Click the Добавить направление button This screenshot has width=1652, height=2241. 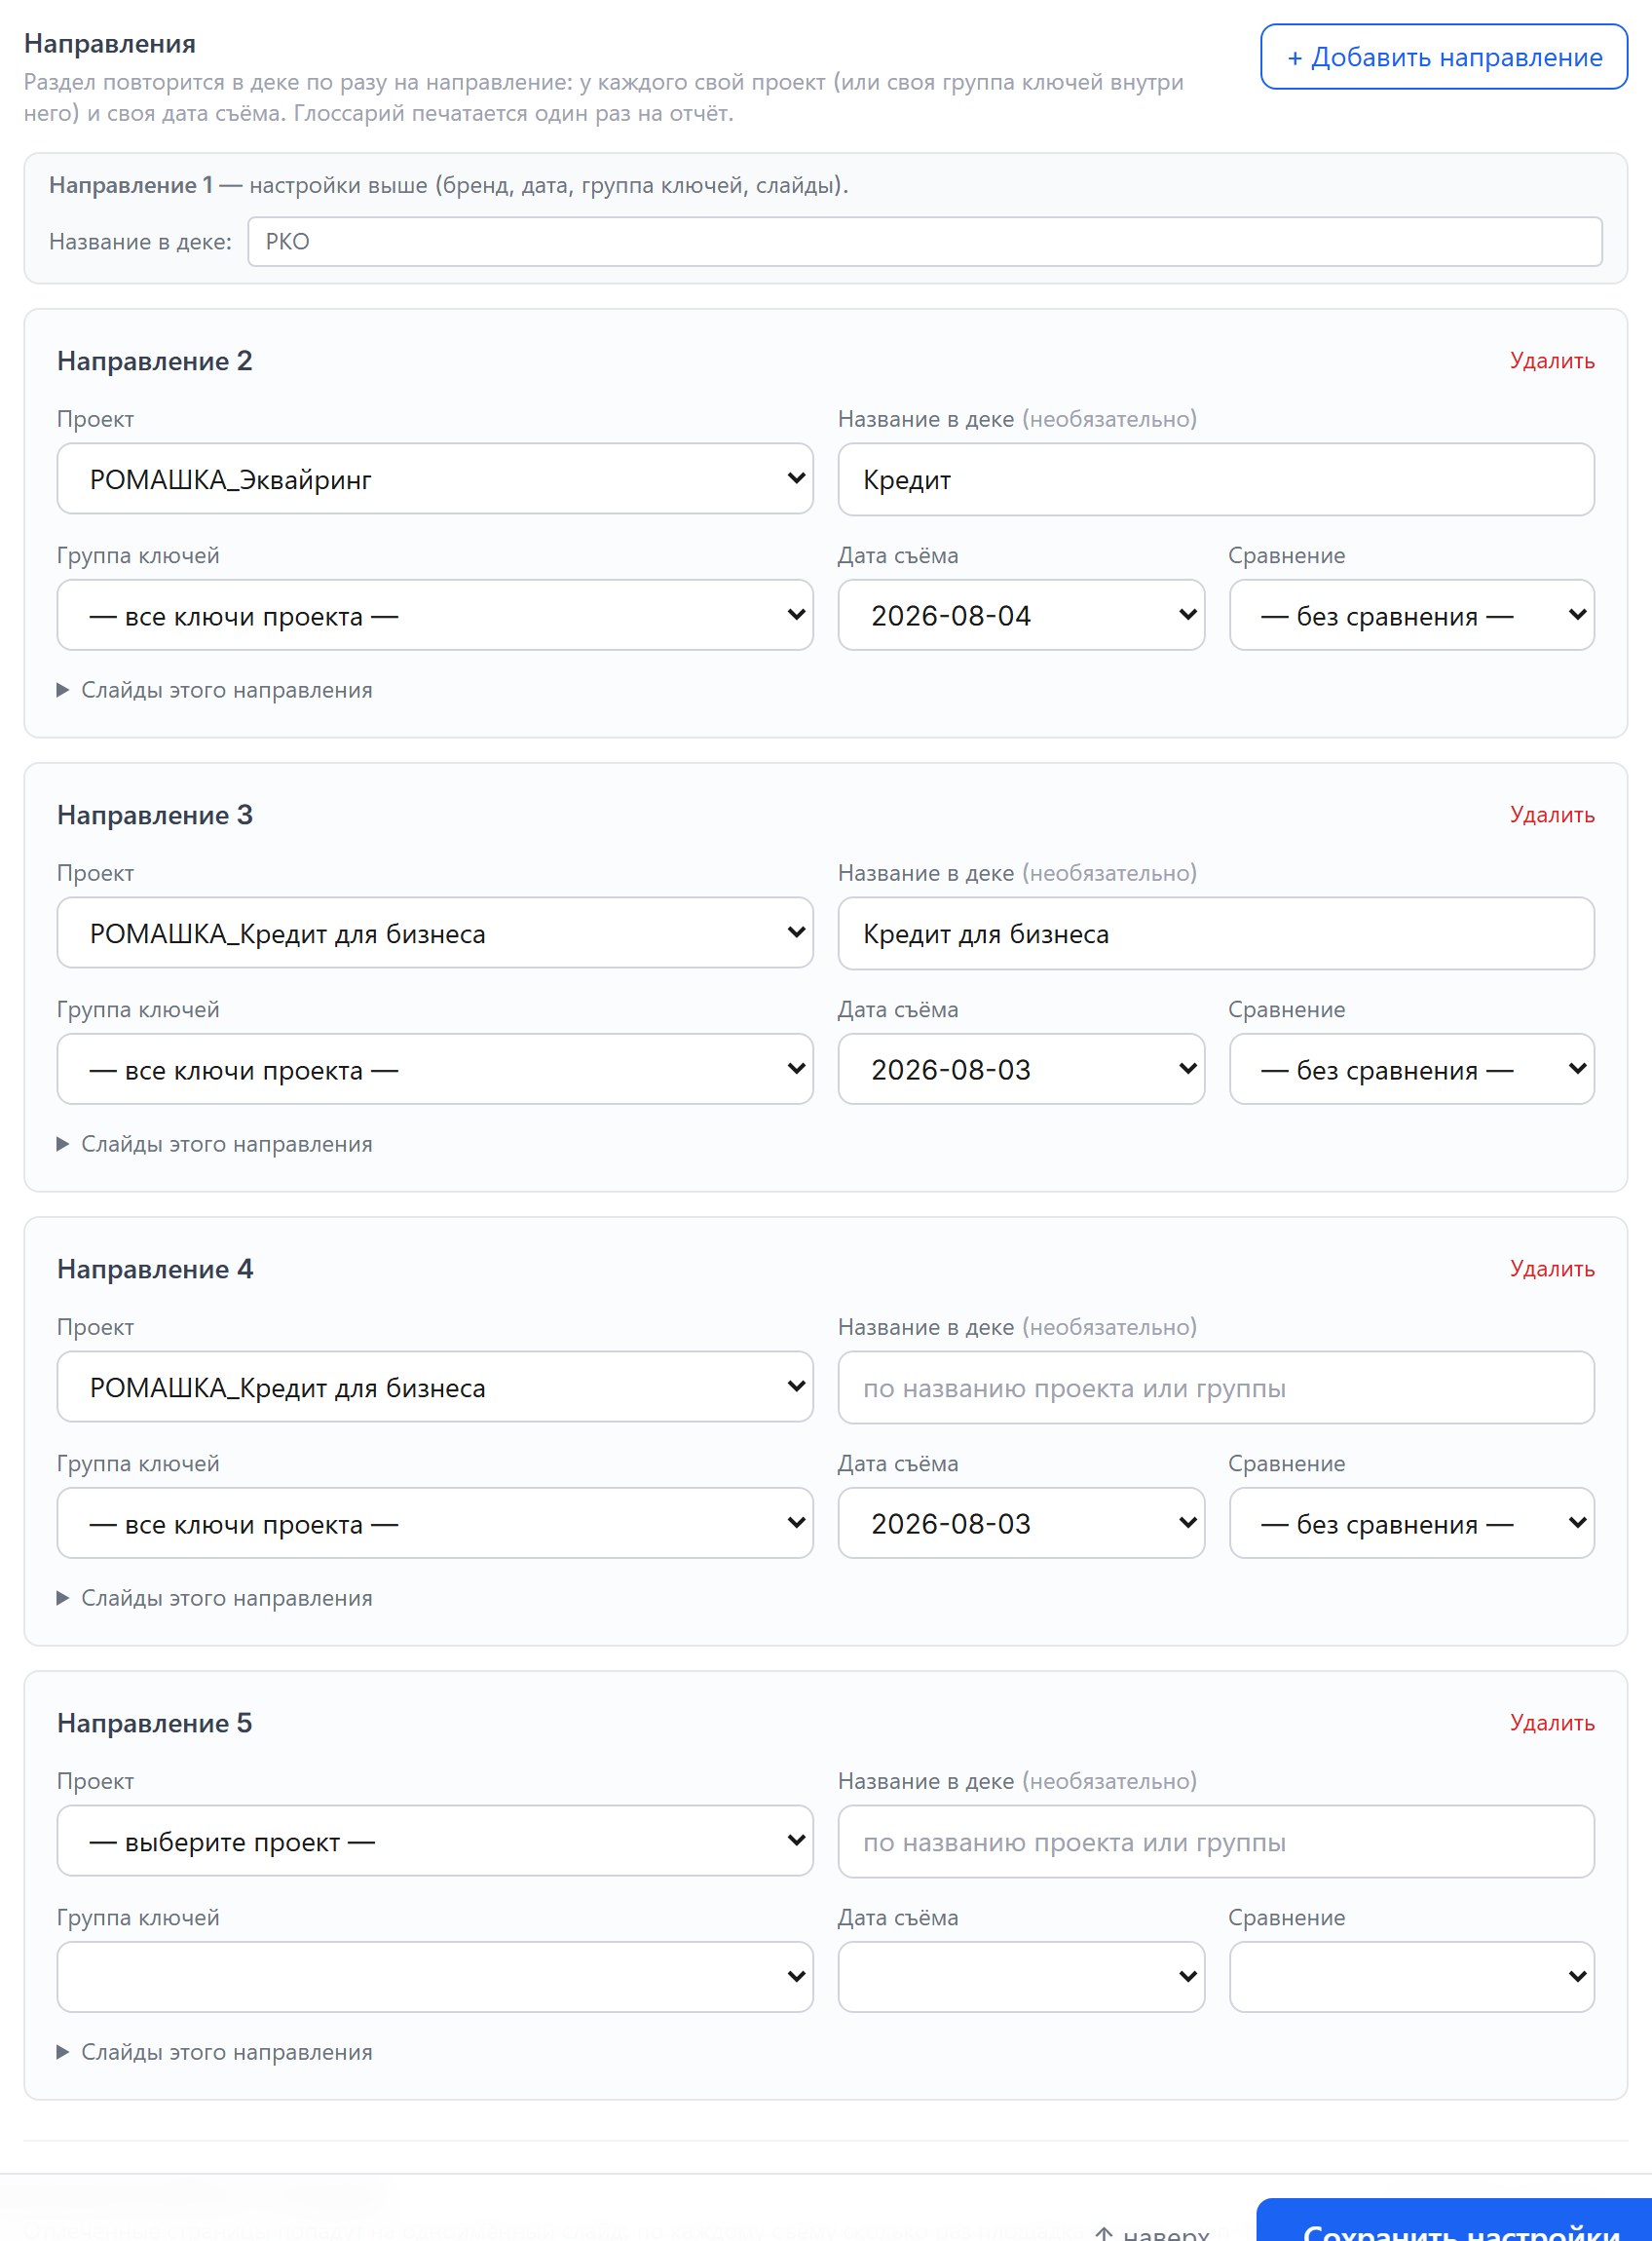click(1443, 57)
